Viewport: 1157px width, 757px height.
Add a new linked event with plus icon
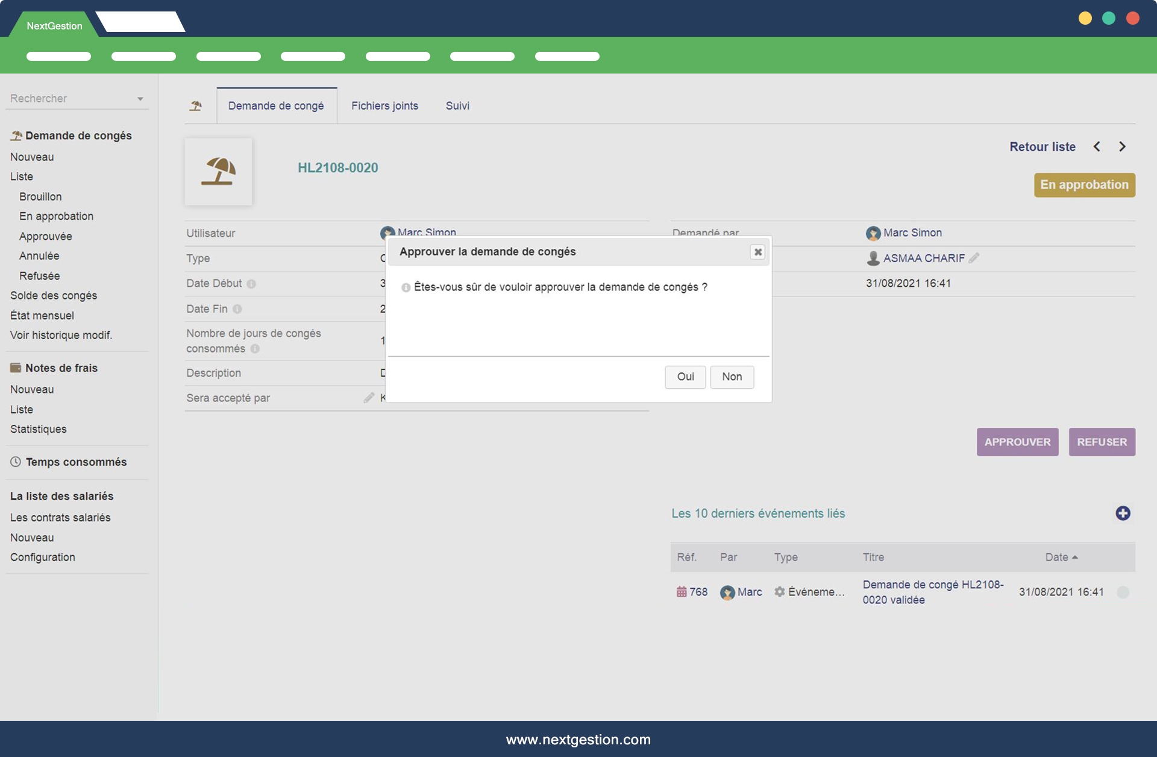[x=1122, y=514]
